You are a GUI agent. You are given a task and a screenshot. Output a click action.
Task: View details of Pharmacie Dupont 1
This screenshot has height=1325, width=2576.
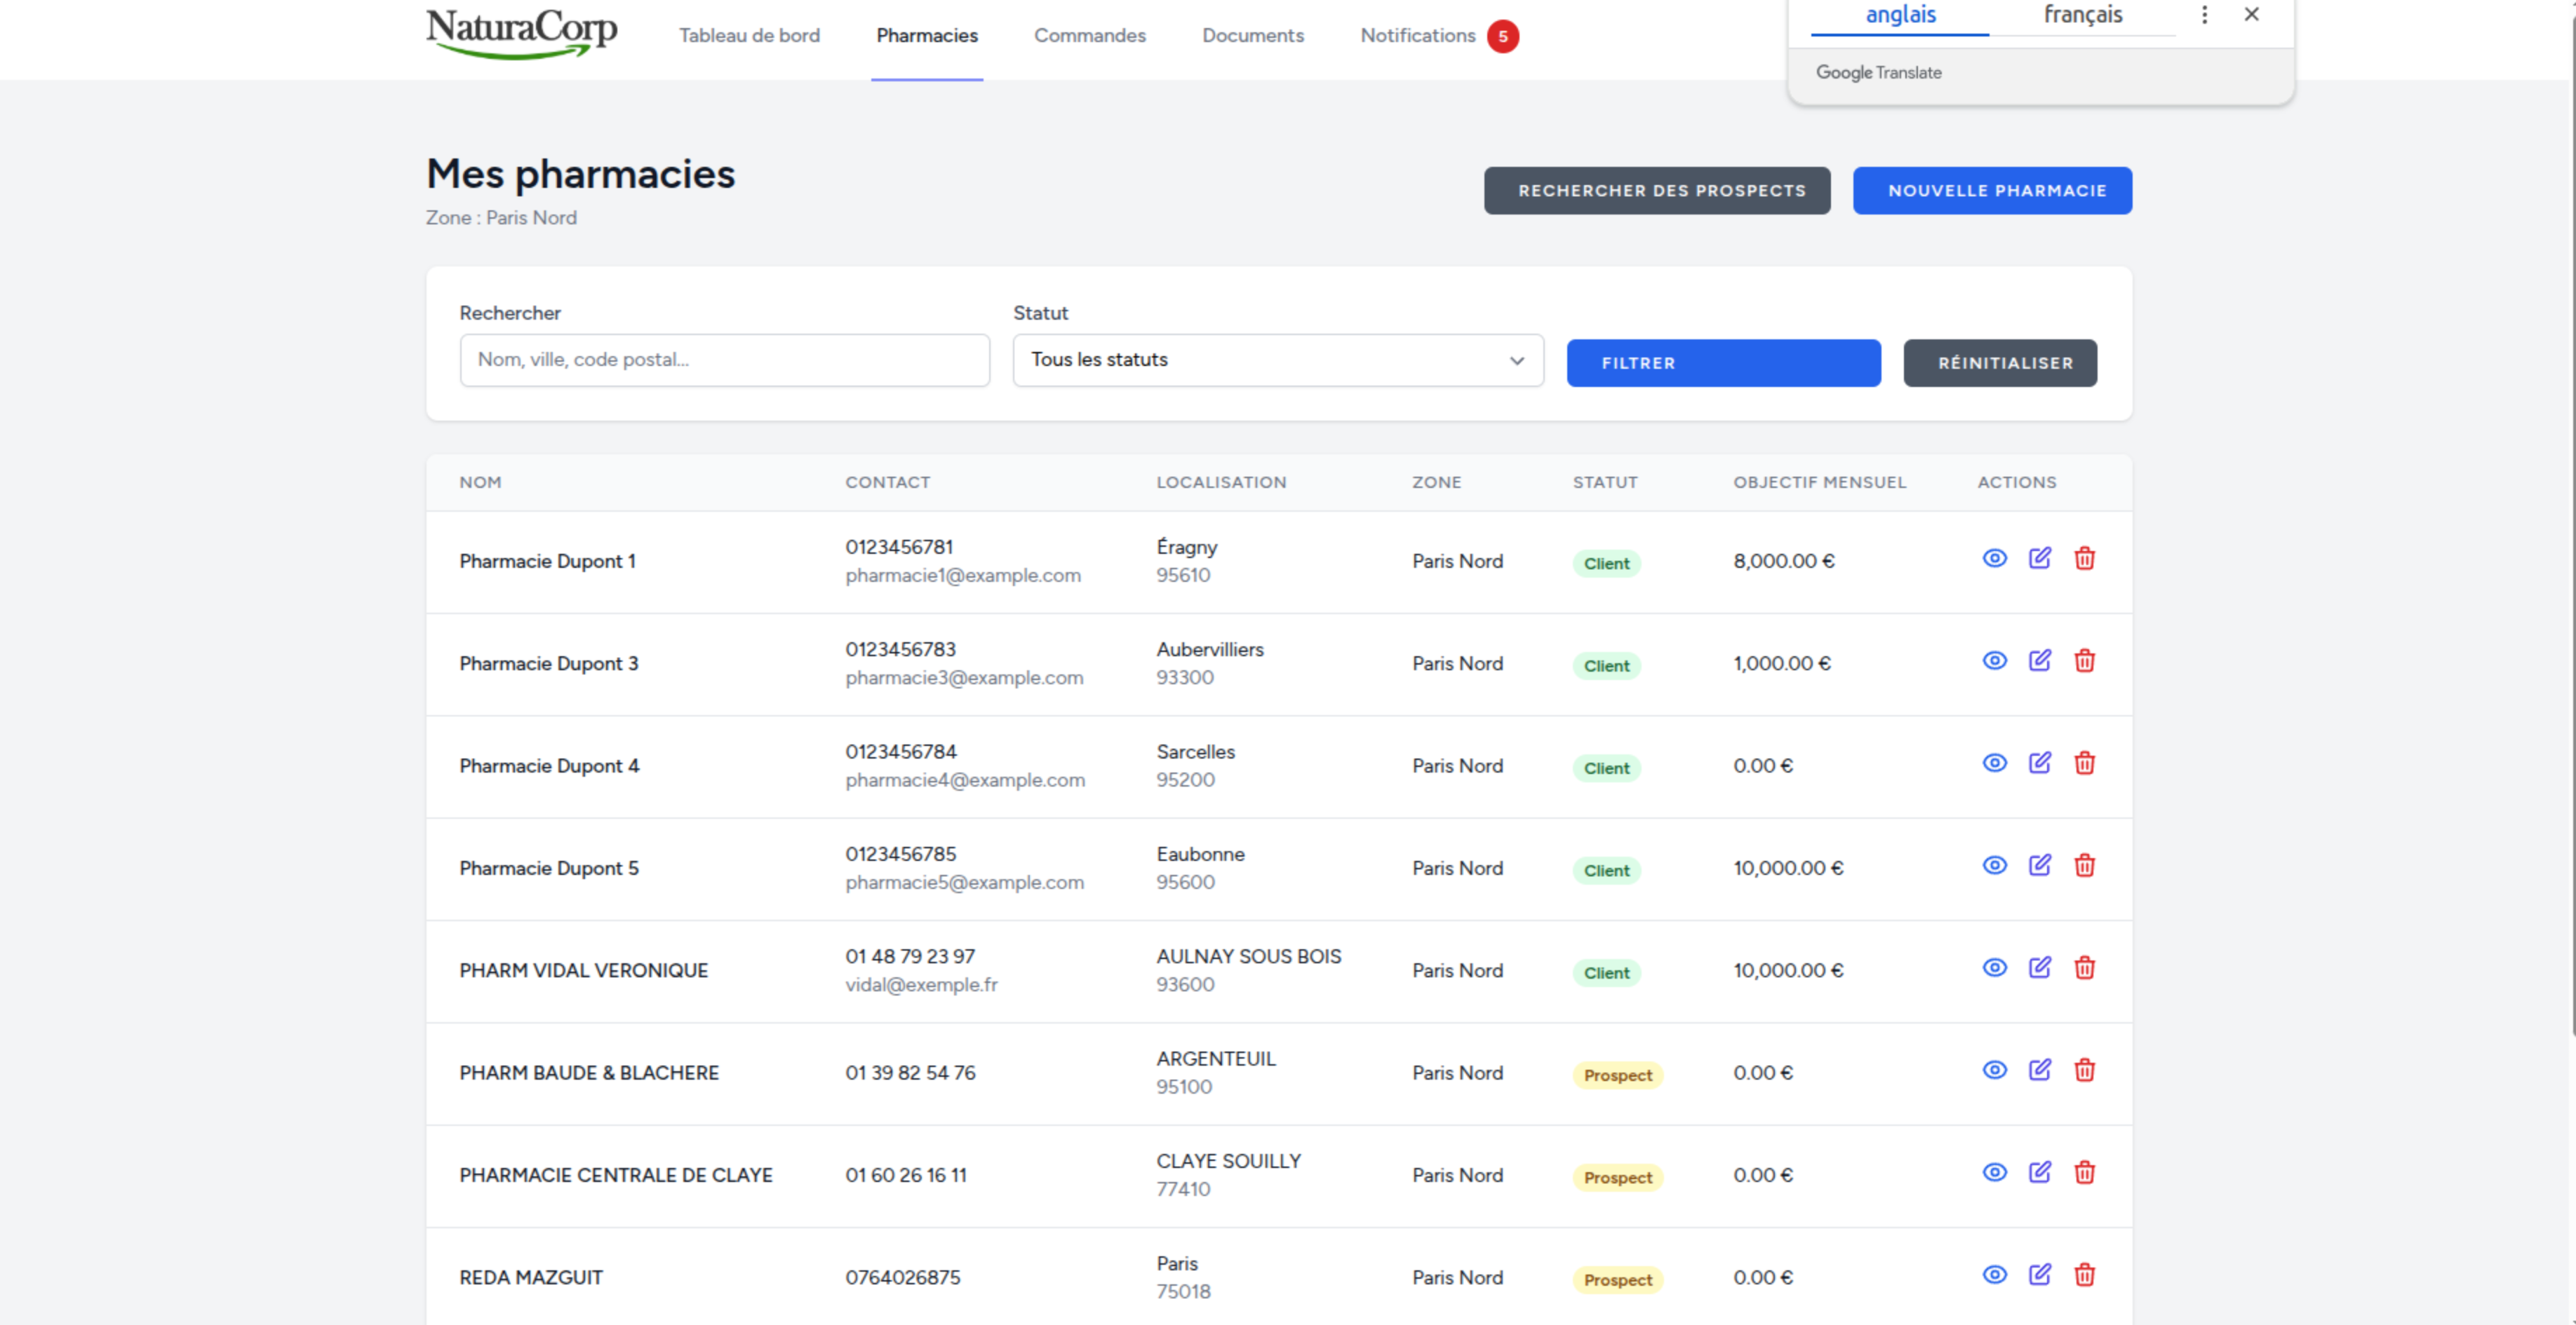pos(1994,559)
